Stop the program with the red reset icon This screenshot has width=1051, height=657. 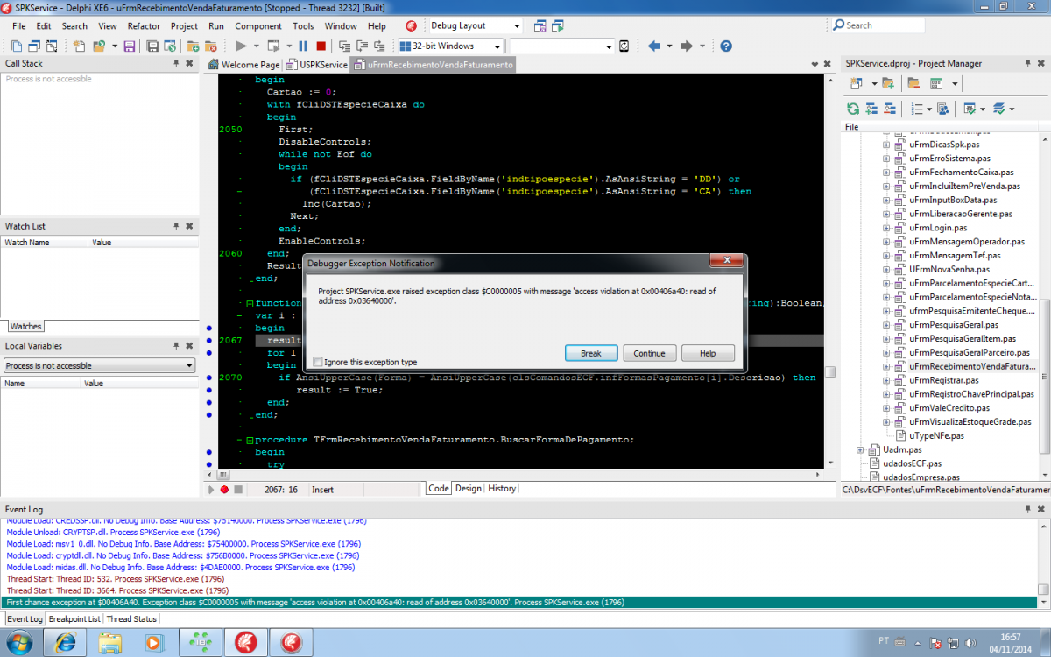tap(321, 46)
